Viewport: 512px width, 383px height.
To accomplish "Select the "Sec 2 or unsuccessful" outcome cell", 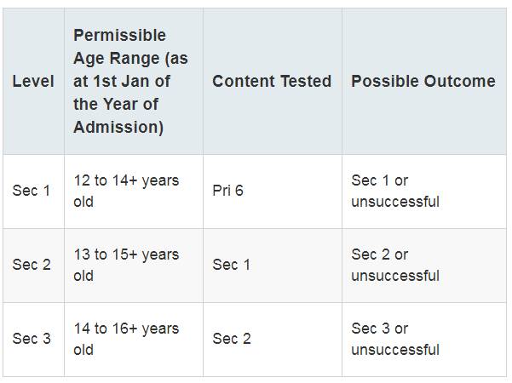I will (395, 265).
